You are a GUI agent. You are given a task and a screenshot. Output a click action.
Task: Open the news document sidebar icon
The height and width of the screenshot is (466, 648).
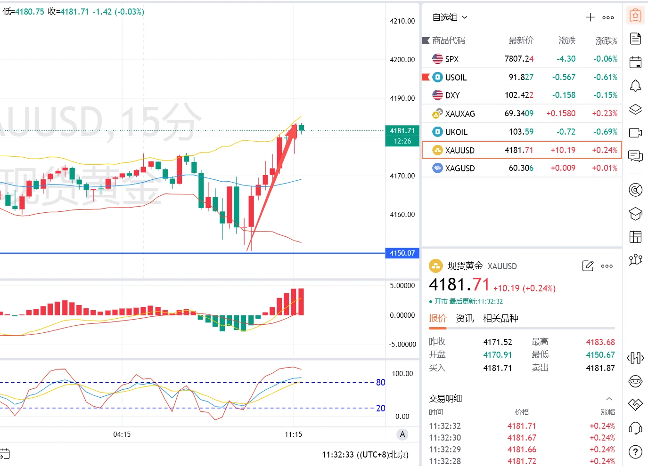click(635, 39)
